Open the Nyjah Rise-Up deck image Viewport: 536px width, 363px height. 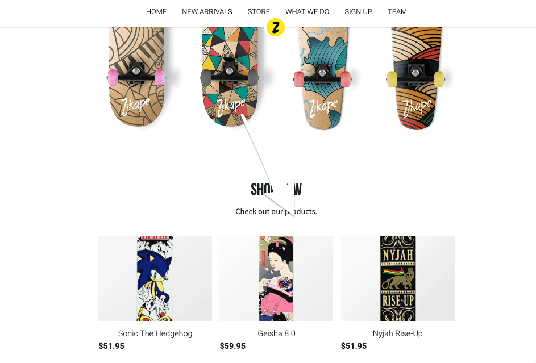(x=398, y=278)
